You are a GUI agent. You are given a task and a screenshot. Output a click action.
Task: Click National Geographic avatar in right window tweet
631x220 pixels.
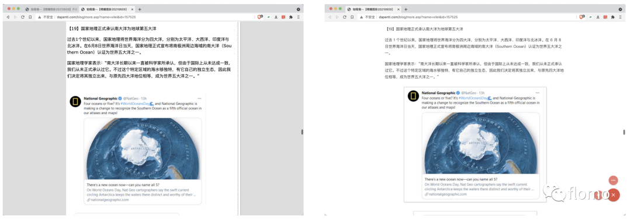[x=413, y=96]
